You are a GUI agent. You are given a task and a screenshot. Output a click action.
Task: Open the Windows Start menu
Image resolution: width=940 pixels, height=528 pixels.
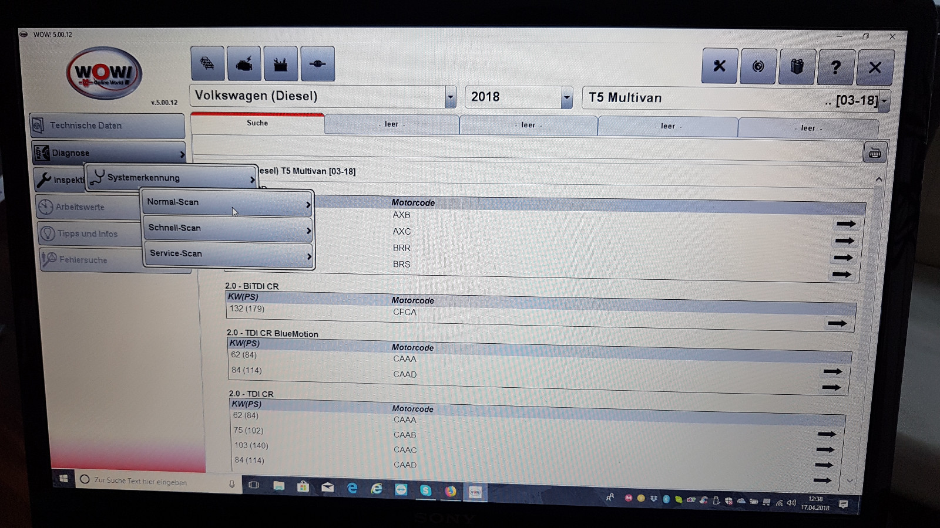[x=63, y=479]
